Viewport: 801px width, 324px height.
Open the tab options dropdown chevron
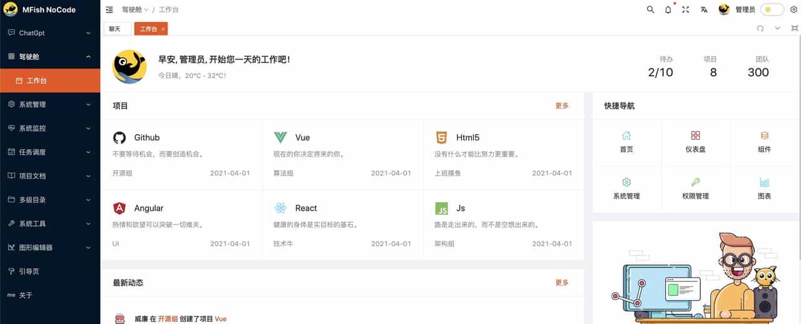click(778, 28)
